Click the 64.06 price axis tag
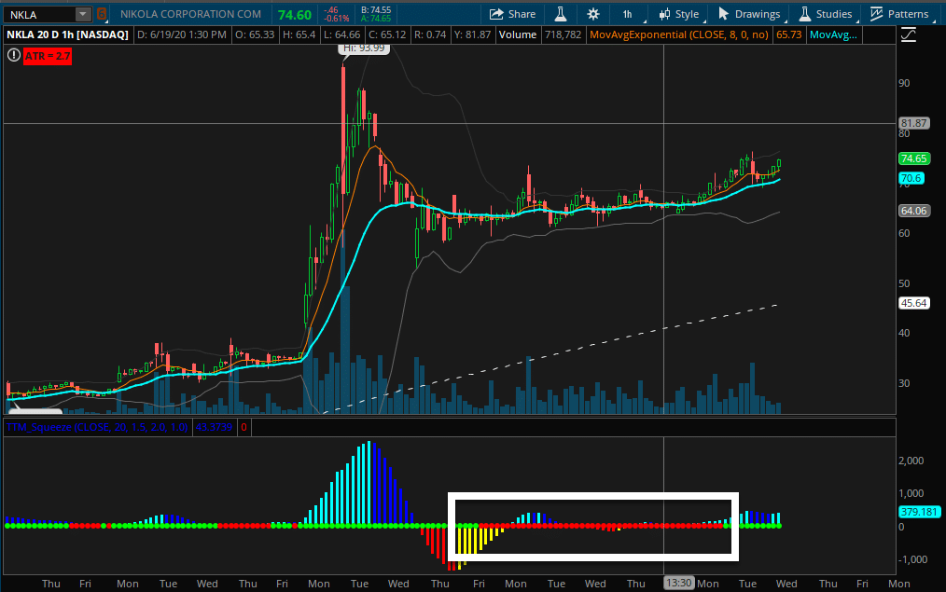The image size is (946, 592). tap(913, 211)
